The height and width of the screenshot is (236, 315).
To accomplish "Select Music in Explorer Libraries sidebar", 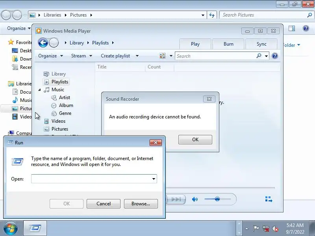I will tap(22, 100).
